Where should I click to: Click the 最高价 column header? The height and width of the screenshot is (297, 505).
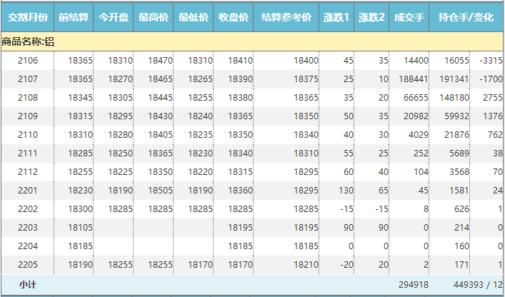(153, 16)
